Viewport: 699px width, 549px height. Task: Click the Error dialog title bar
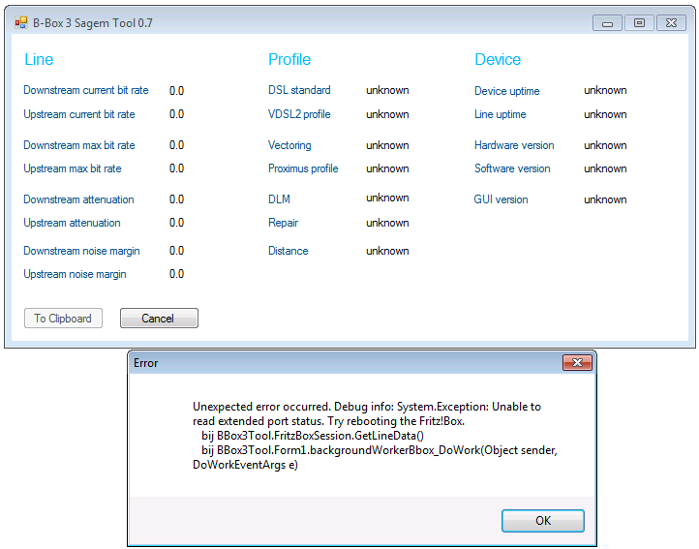339,363
